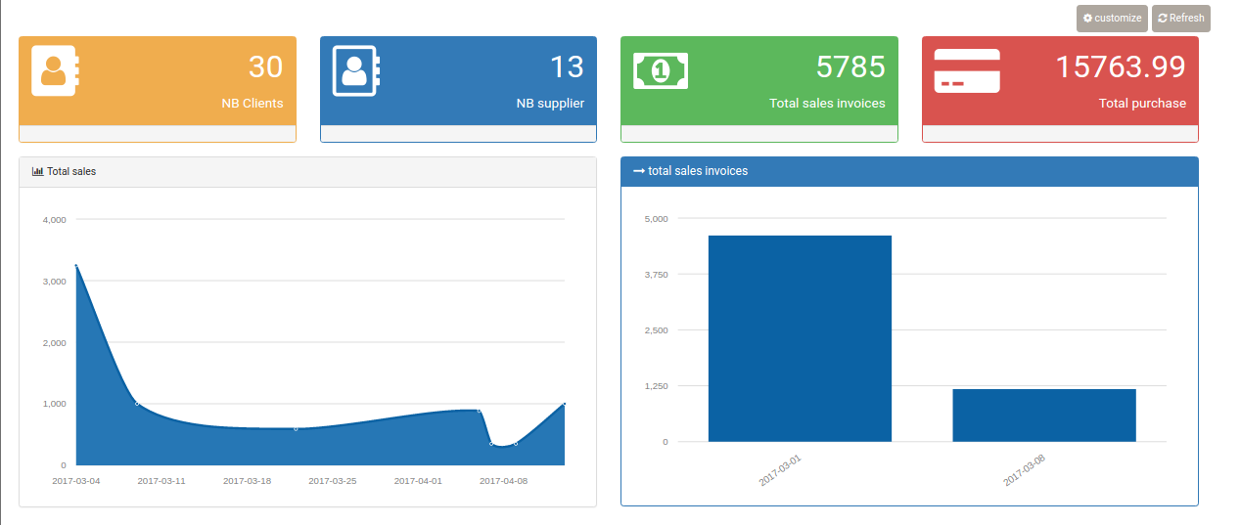
Task: Click the bar chart icon beside Total sales
Action: (x=38, y=171)
